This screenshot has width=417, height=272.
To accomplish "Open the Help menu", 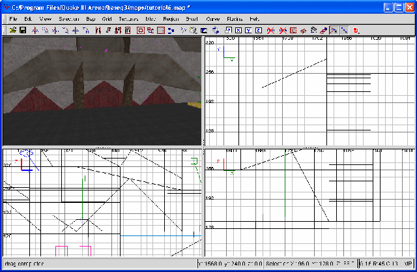I will pos(254,19).
